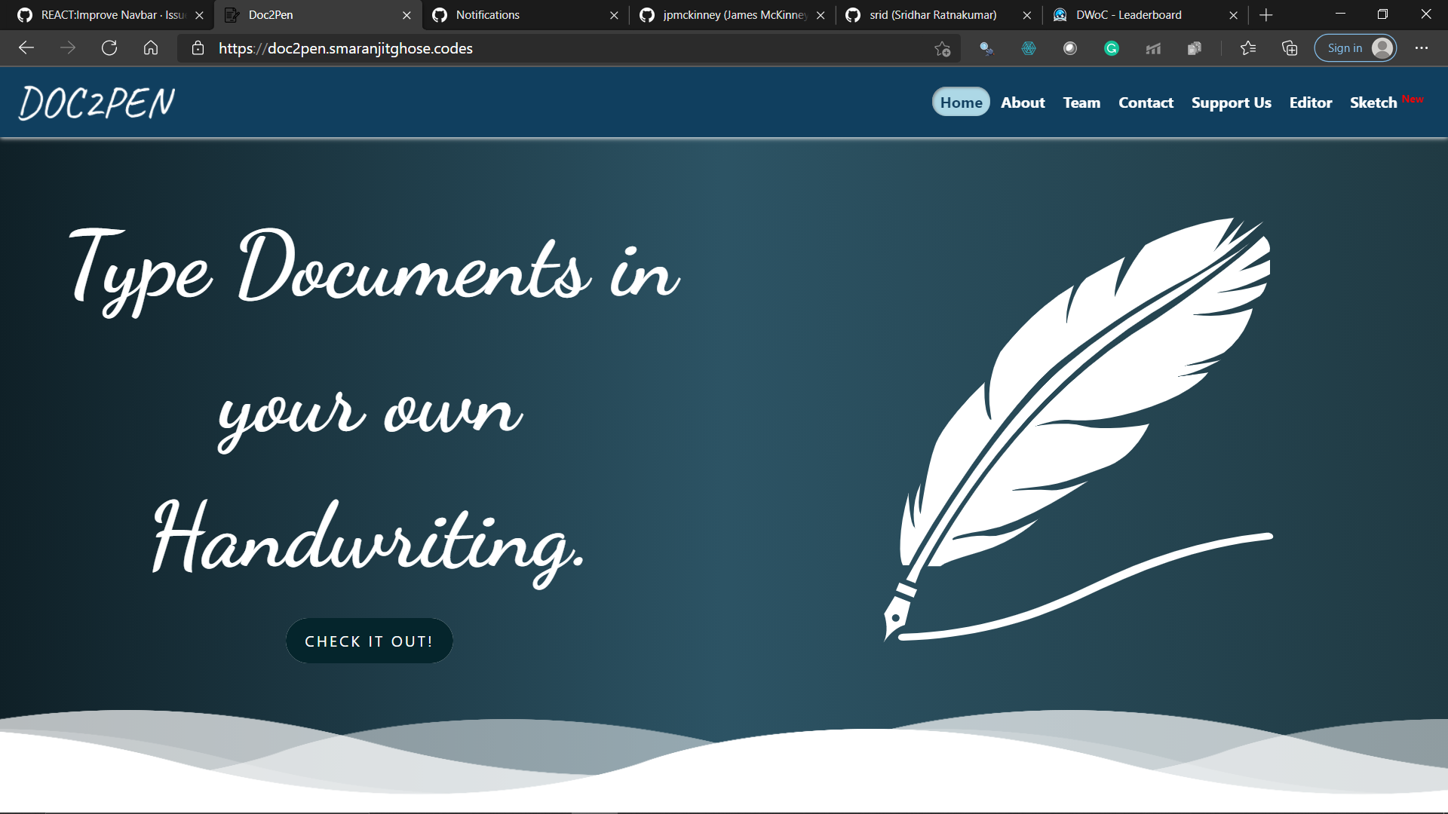Navigate to the Team page
This screenshot has height=814, width=1448.
(1081, 103)
